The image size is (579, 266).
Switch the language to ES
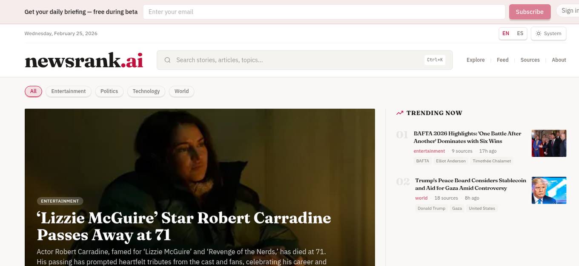[520, 33]
